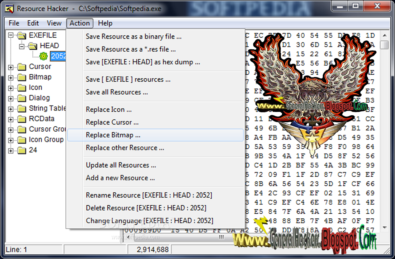Collapse the HEAD subfolder node
Image resolution: width=395 pixels, height=259 pixels.
(x=22, y=46)
